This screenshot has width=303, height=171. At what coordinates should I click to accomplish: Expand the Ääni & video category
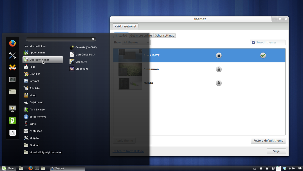click(x=37, y=110)
